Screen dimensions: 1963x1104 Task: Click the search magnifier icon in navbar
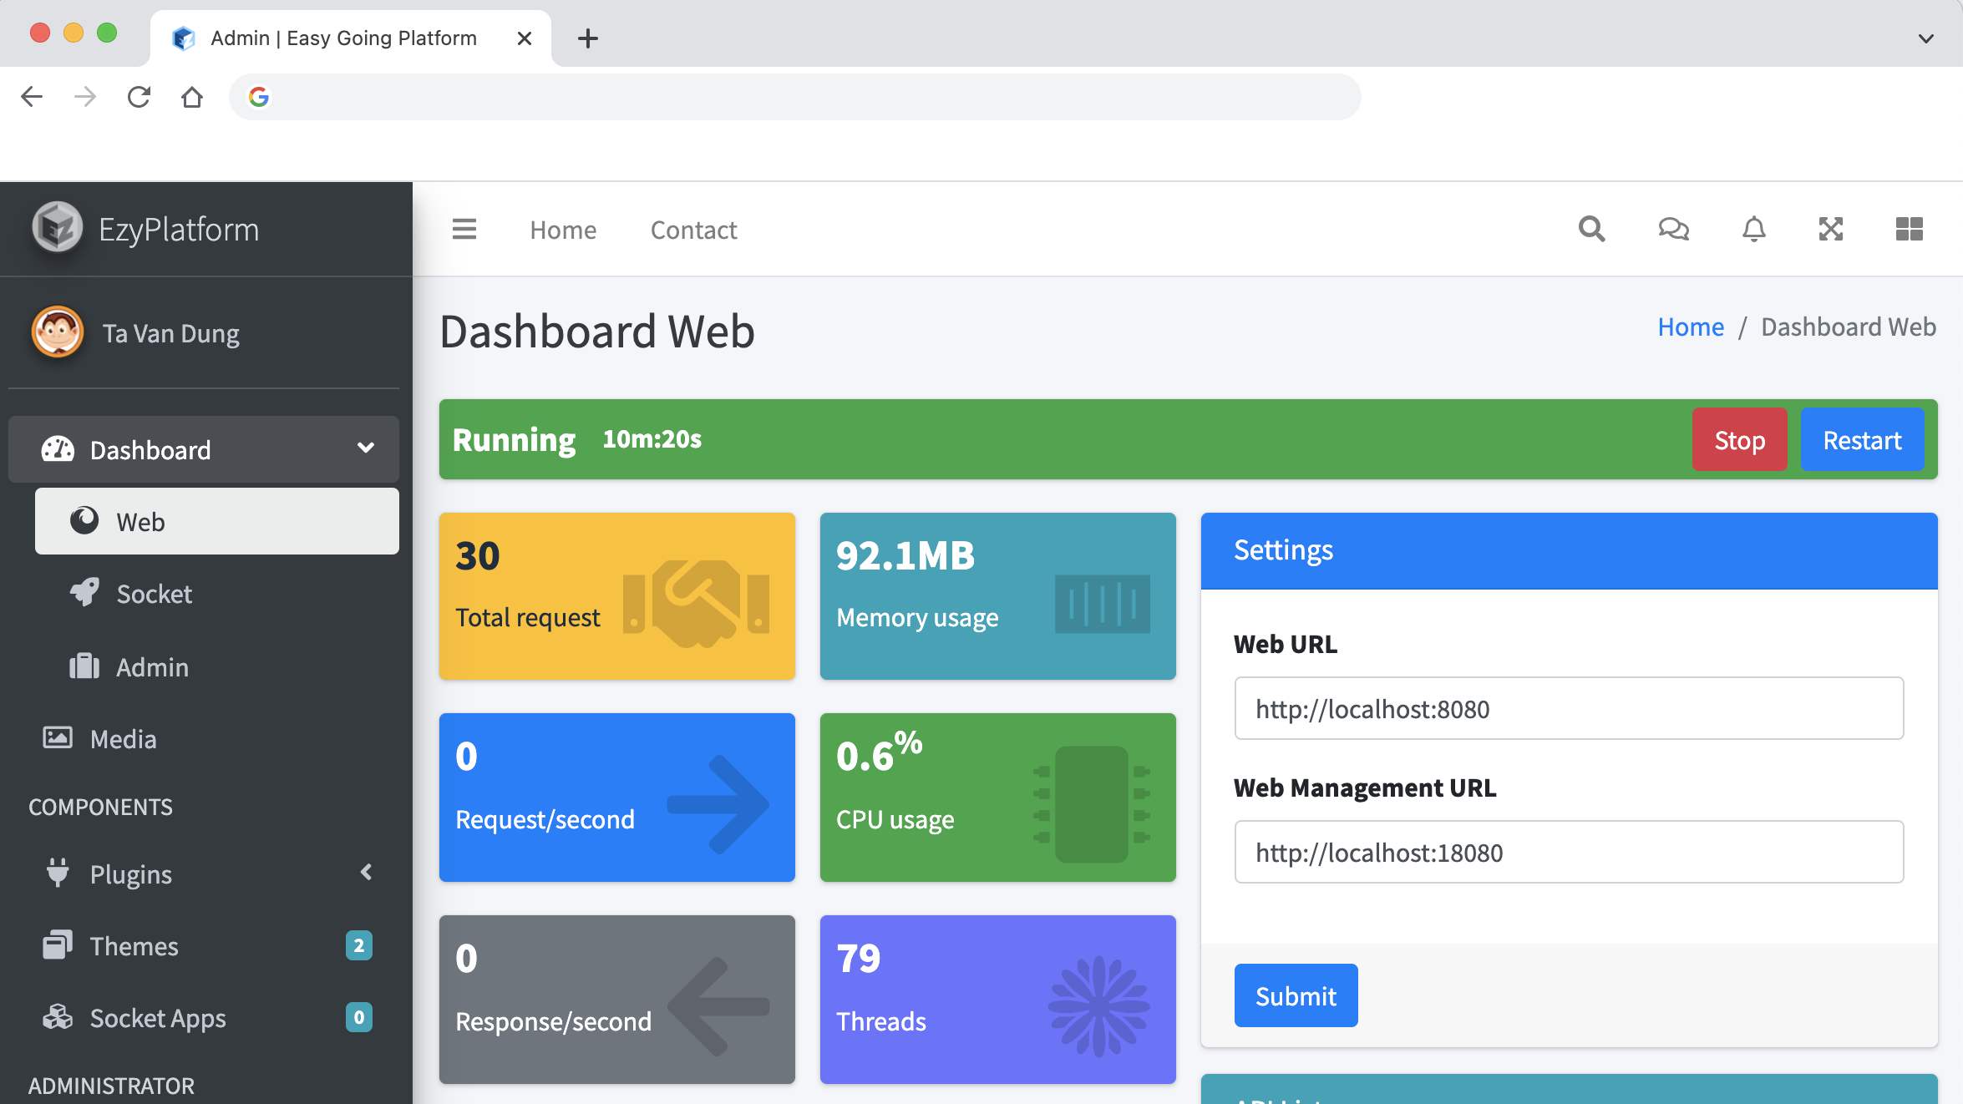click(1591, 229)
